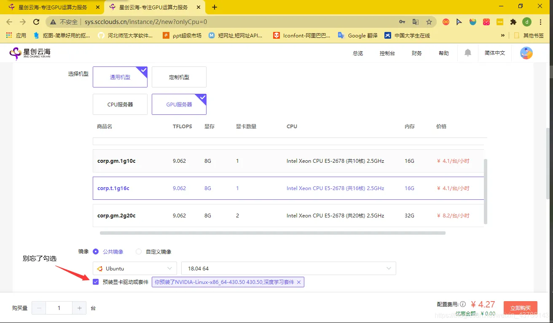Open the Ubuntu OS dropdown

click(135, 268)
